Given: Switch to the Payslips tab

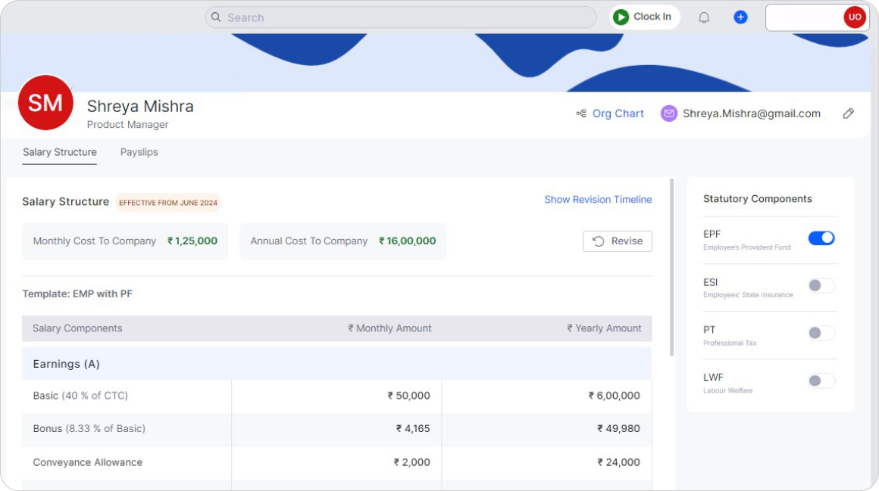Looking at the screenshot, I should 139,152.
